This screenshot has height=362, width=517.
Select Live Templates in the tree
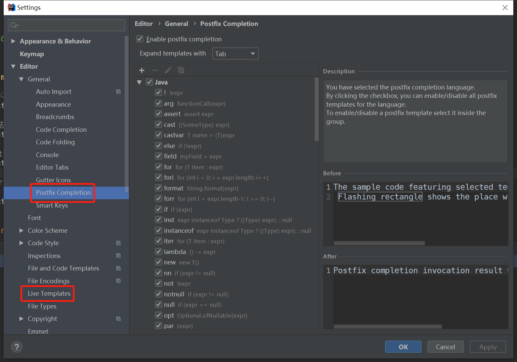(x=49, y=293)
